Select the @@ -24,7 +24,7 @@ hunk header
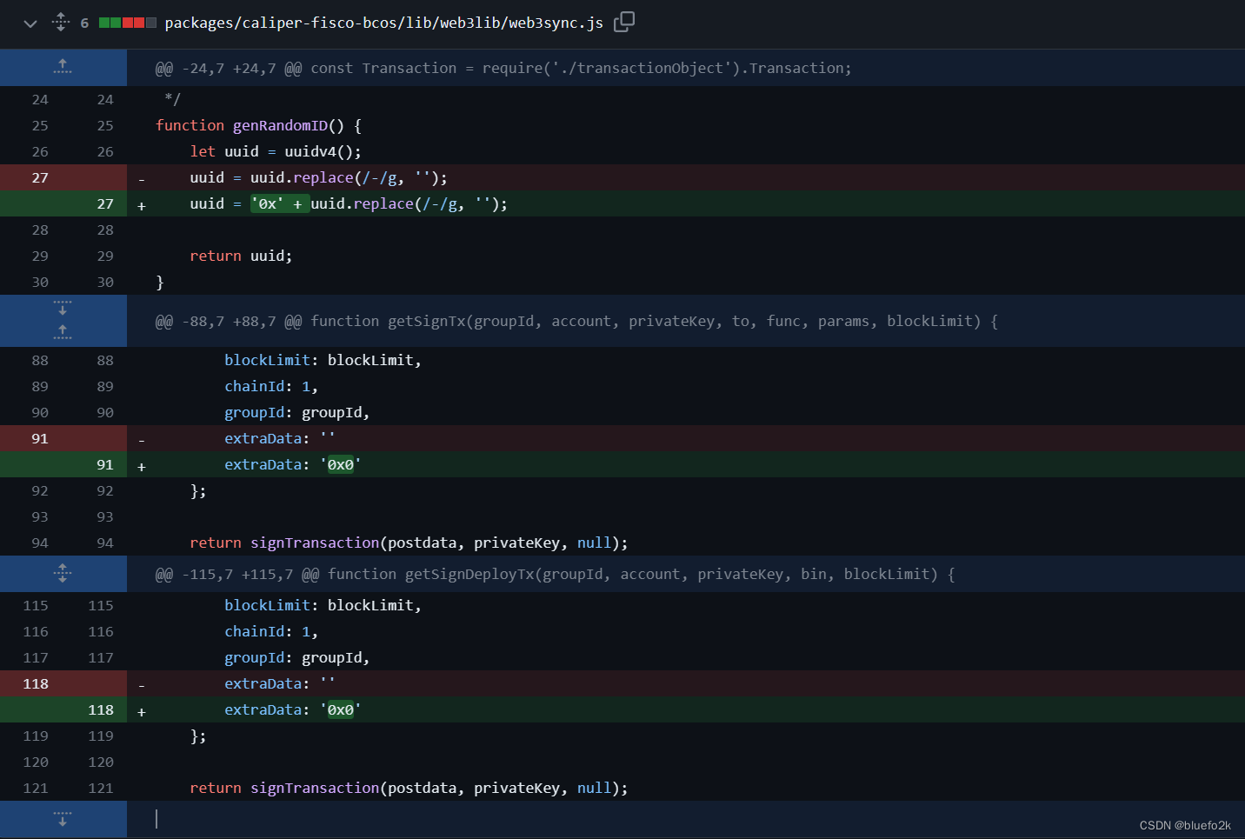Screen dimensions: 1245x839 tap(503, 68)
